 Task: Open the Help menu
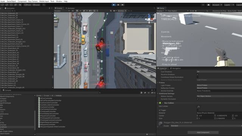click(65, 1)
